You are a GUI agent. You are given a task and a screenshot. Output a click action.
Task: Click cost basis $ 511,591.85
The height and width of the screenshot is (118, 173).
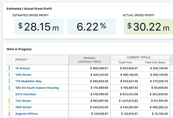coord(160,101)
